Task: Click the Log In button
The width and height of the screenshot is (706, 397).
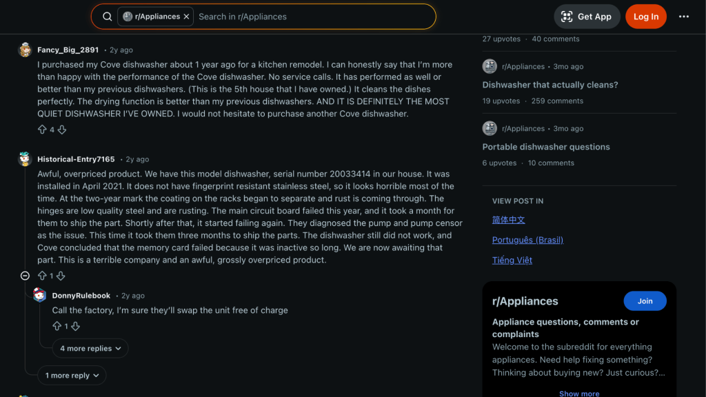Action: [646, 16]
